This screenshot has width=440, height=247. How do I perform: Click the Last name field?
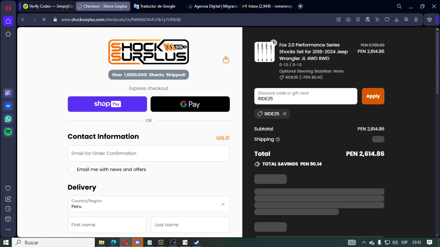click(x=190, y=225)
